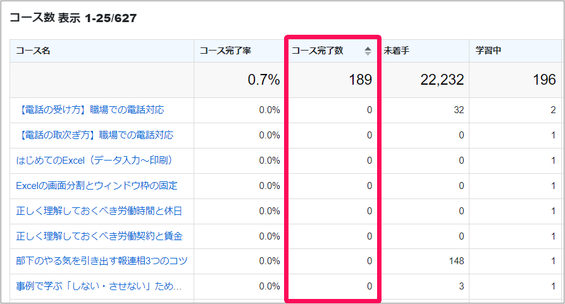Open the はじめてのExcel（データ入力～印刷） course
Image resolution: width=565 pixels, height=304 pixels.
point(95,160)
